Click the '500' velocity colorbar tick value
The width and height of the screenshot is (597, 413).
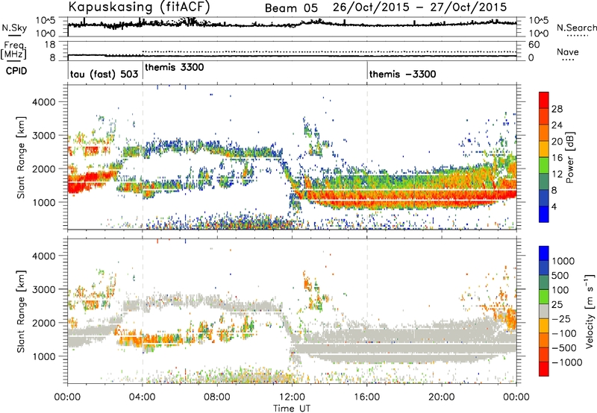point(560,275)
